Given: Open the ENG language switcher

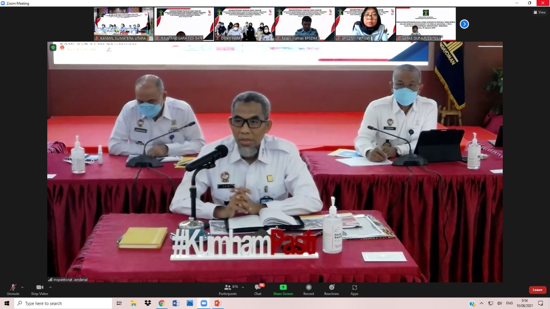Looking at the screenshot, I should (510, 303).
